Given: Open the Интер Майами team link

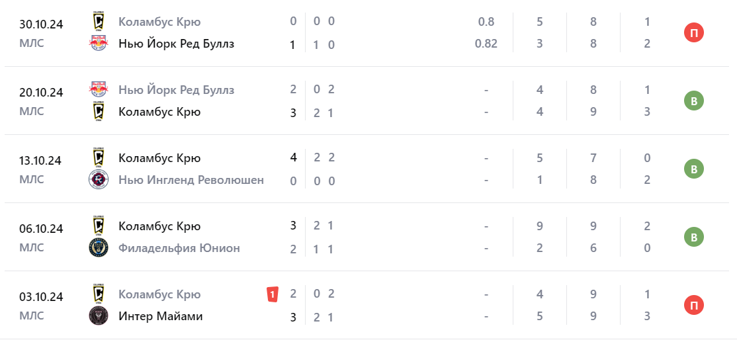Looking at the screenshot, I should (x=160, y=316).
